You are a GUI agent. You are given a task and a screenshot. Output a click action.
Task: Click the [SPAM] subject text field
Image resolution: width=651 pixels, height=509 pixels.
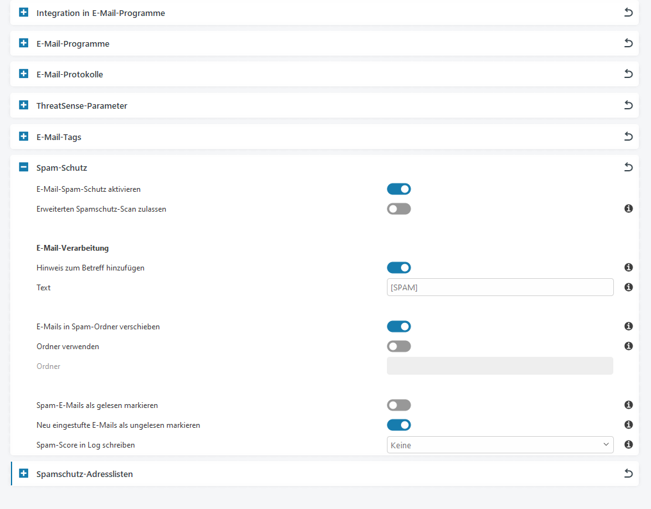[500, 287]
